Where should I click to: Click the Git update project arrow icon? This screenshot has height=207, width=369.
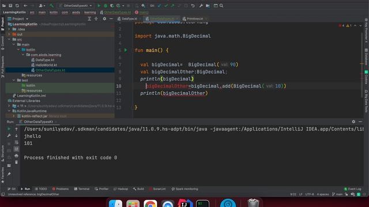pos(160,6)
